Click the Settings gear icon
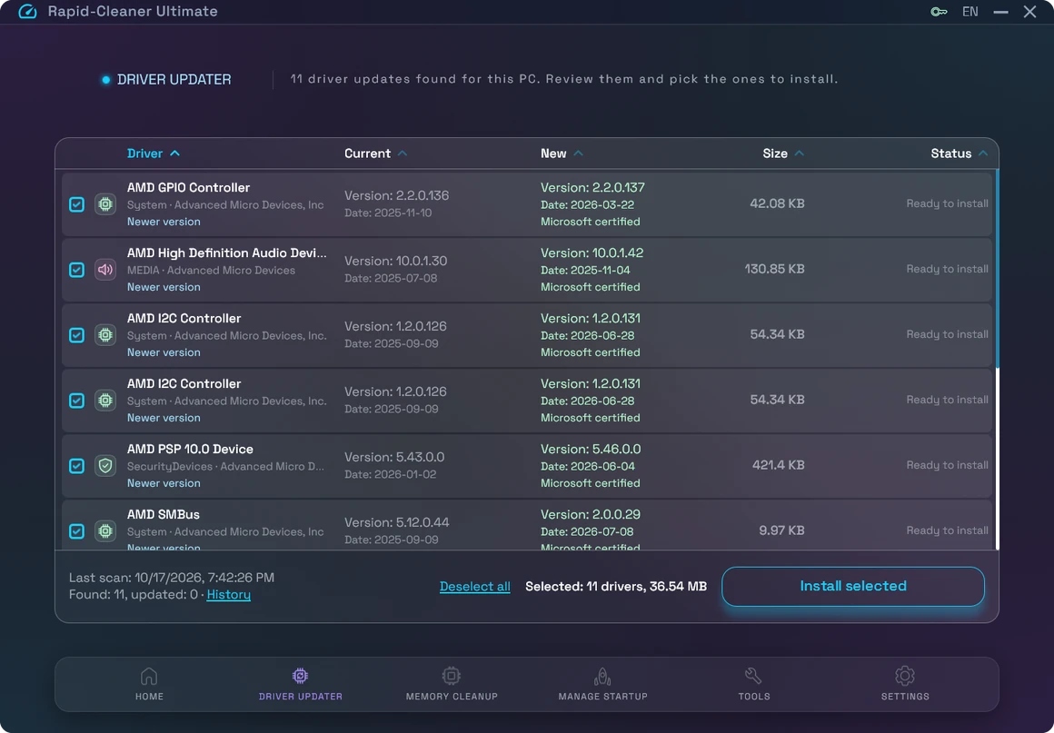This screenshot has height=733, width=1054. (905, 675)
